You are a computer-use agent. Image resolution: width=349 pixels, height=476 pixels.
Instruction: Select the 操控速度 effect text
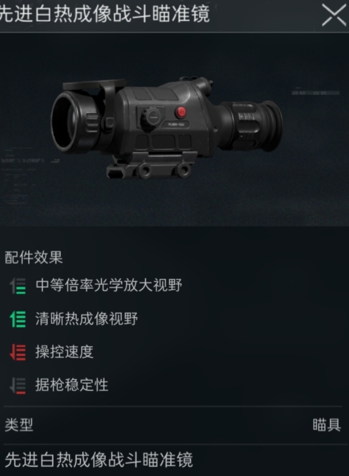pos(64,351)
